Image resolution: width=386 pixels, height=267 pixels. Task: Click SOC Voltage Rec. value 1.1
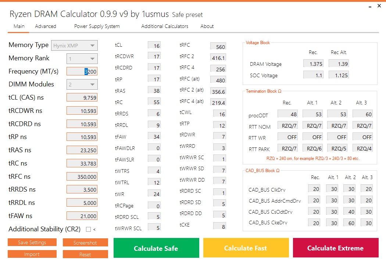(x=313, y=75)
